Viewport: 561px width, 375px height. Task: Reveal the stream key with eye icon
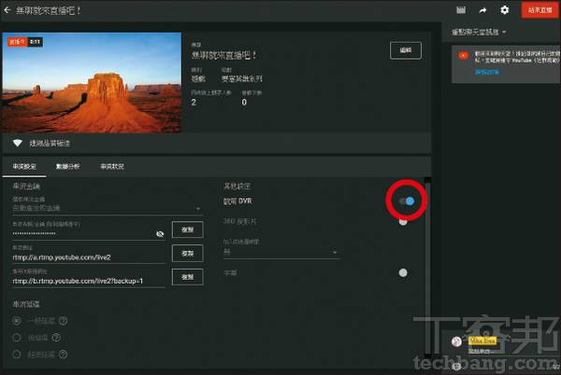point(160,234)
